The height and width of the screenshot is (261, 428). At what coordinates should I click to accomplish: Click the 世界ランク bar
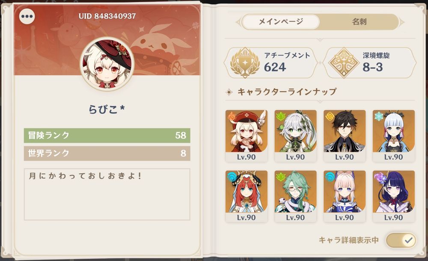click(107, 153)
